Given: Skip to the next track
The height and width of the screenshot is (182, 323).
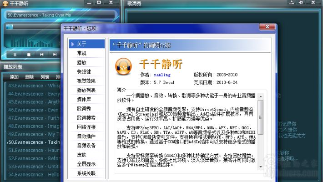Looking at the screenshot, I should click(54, 54).
